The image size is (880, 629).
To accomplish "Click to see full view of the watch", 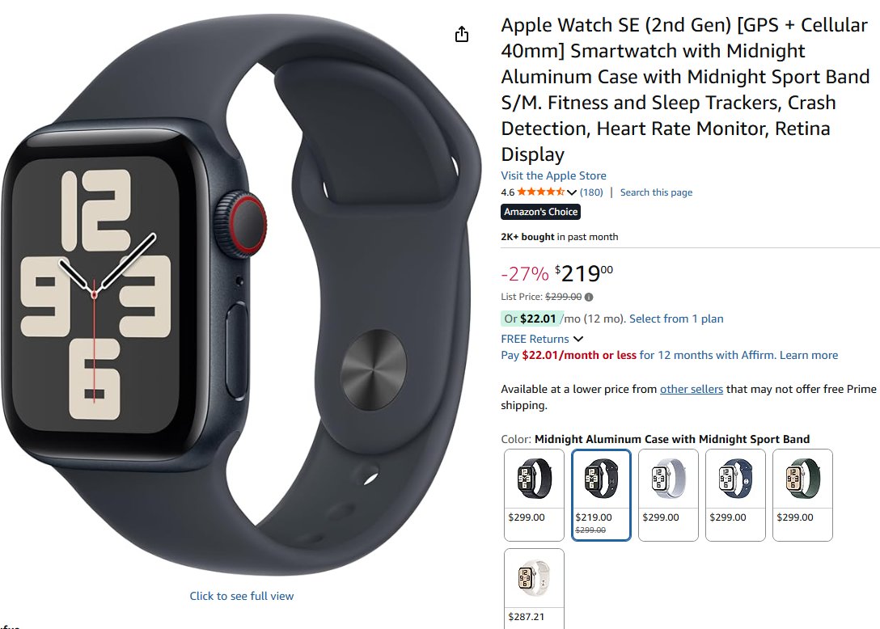I will (x=241, y=596).
